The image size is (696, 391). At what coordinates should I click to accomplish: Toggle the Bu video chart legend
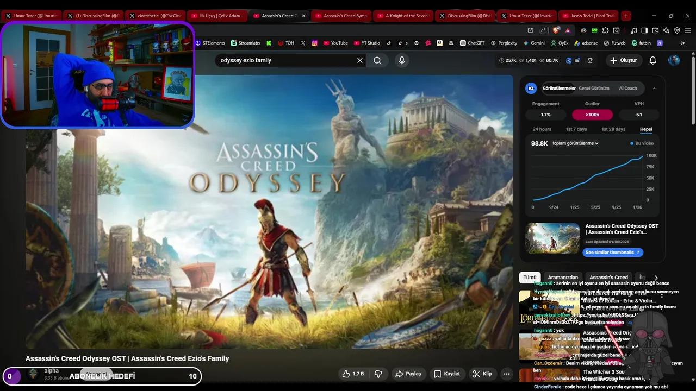pyautogui.click(x=642, y=143)
